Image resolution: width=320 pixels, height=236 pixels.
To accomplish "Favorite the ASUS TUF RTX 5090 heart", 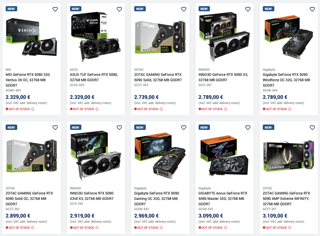I will (119, 9).
